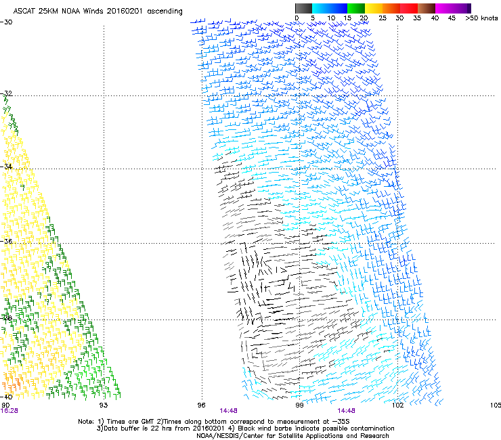Click the green 15-20 knots legend color
Screen dimensions: 501x440
click(356, 8)
